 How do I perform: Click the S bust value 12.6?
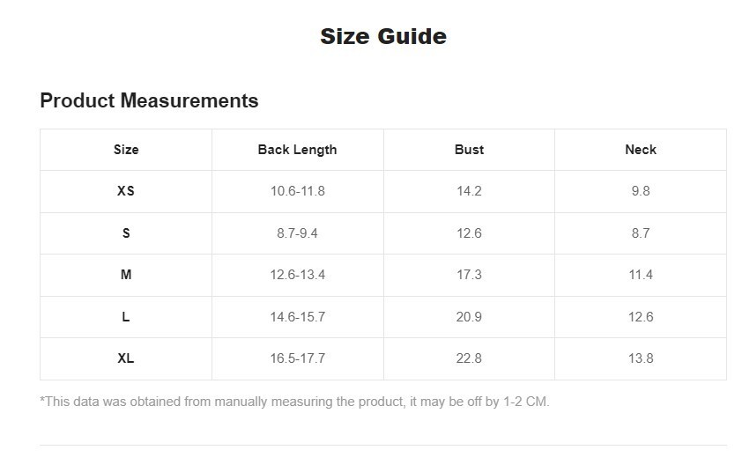(469, 233)
